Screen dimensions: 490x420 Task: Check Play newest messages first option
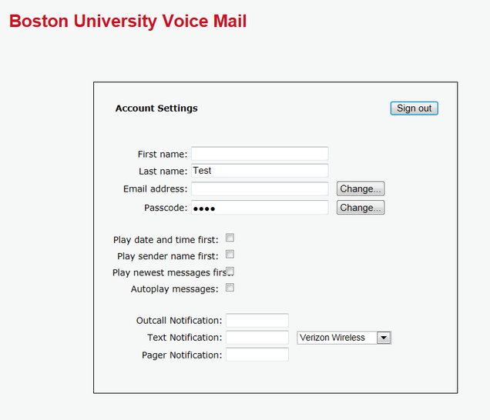(230, 271)
